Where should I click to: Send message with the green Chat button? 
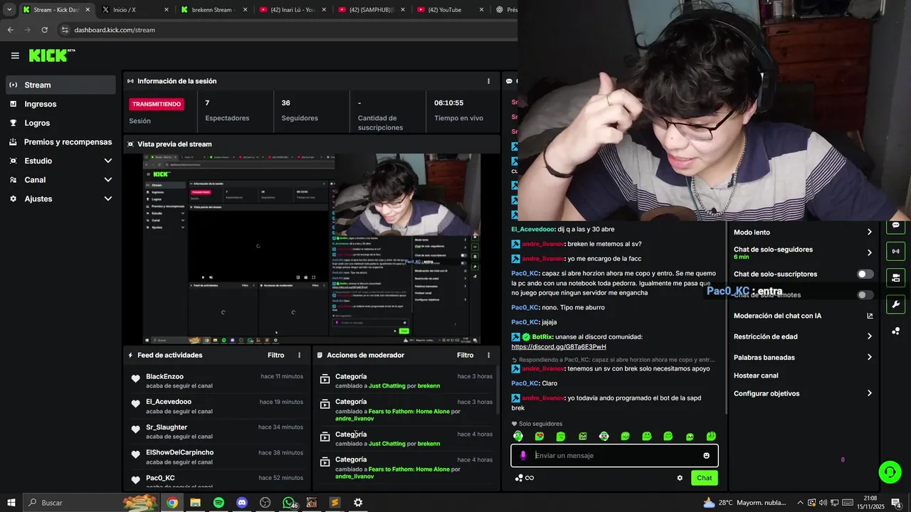click(704, 478)
